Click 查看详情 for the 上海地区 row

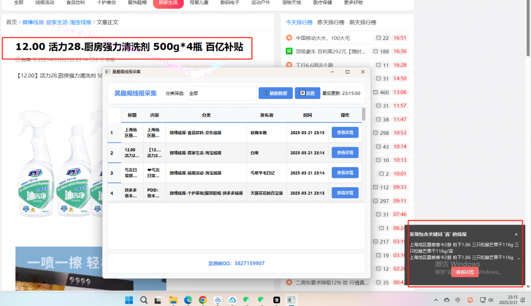[345, 133]
